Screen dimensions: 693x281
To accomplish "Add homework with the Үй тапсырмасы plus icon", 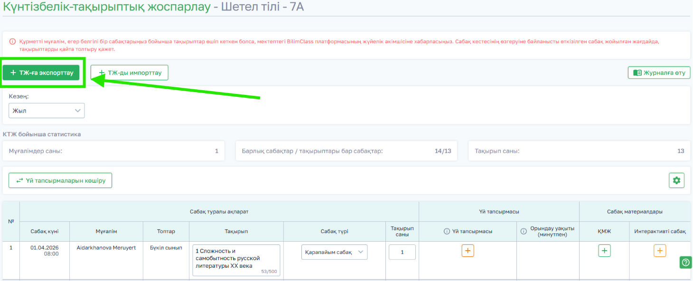I will (x=468, y=251).
